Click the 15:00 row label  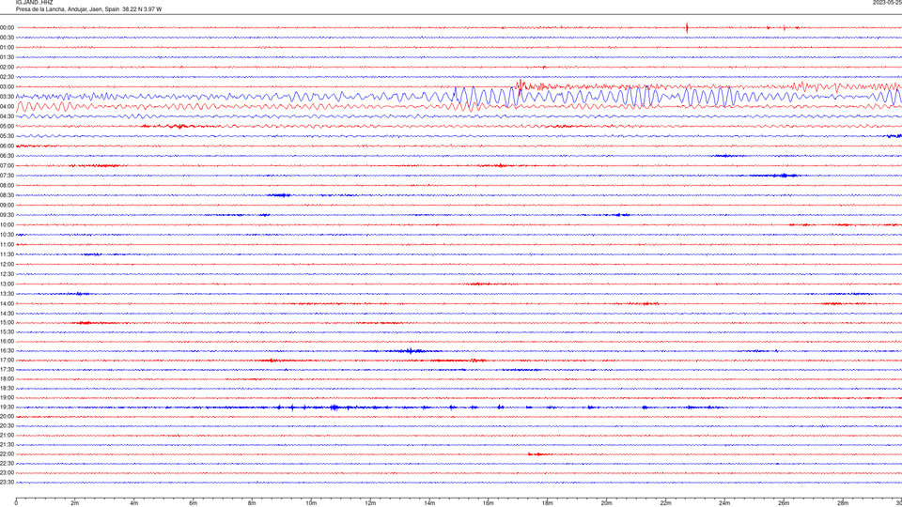point(7,322)
